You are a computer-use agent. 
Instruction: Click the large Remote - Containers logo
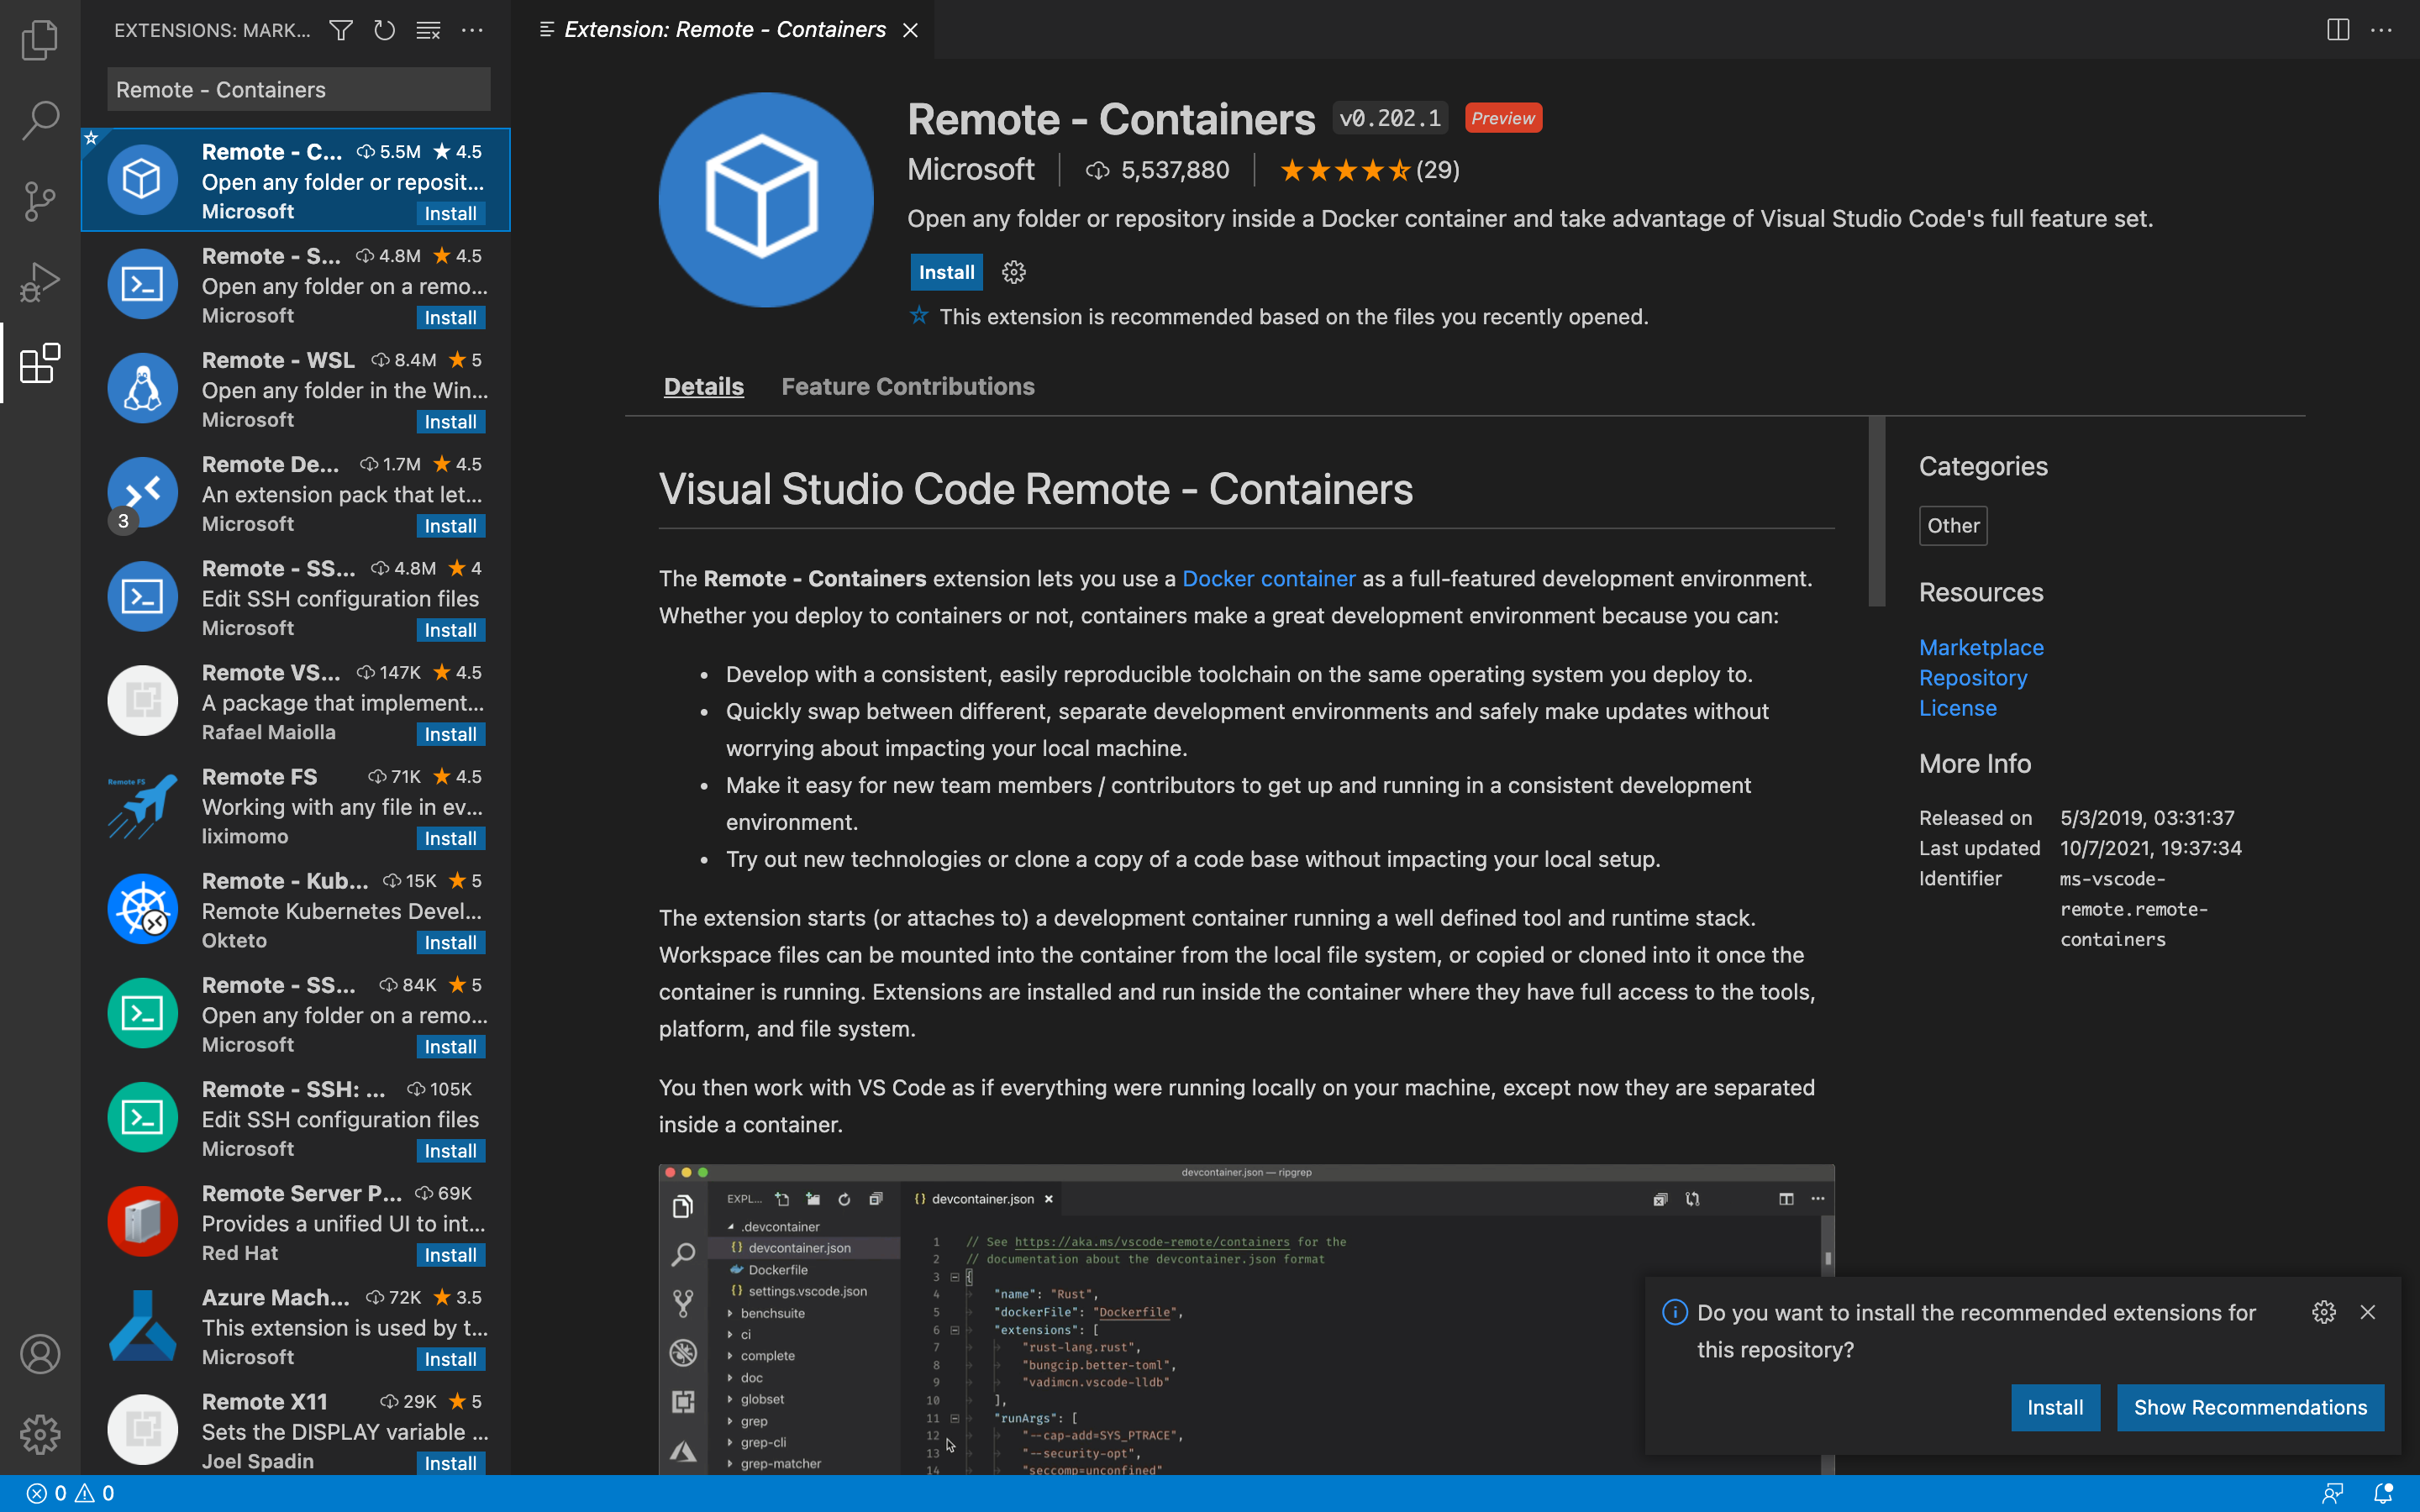[x=765, y=200]
